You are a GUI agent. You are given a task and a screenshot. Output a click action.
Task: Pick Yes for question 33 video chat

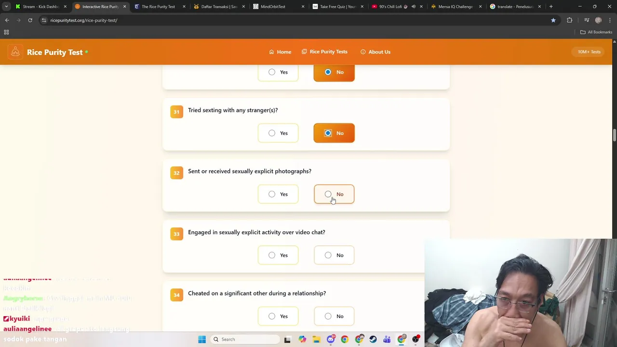pos(278,255)
